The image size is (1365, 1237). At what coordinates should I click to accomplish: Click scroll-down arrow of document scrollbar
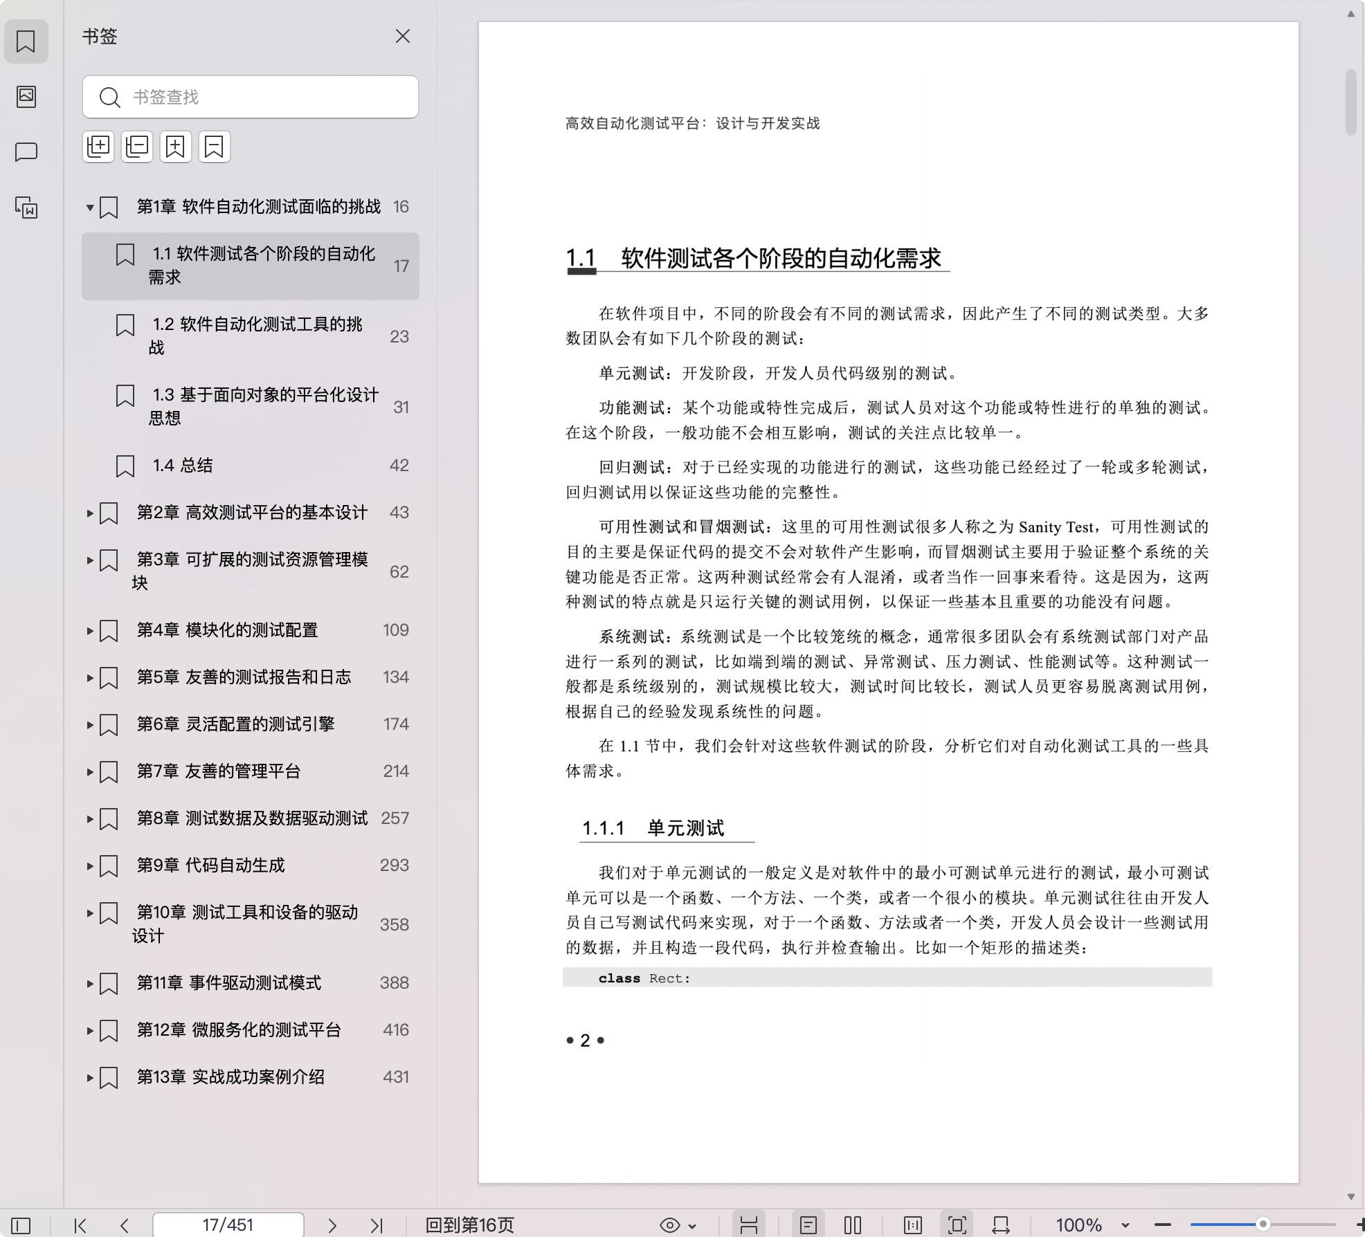click(x=1351, y=1196)
